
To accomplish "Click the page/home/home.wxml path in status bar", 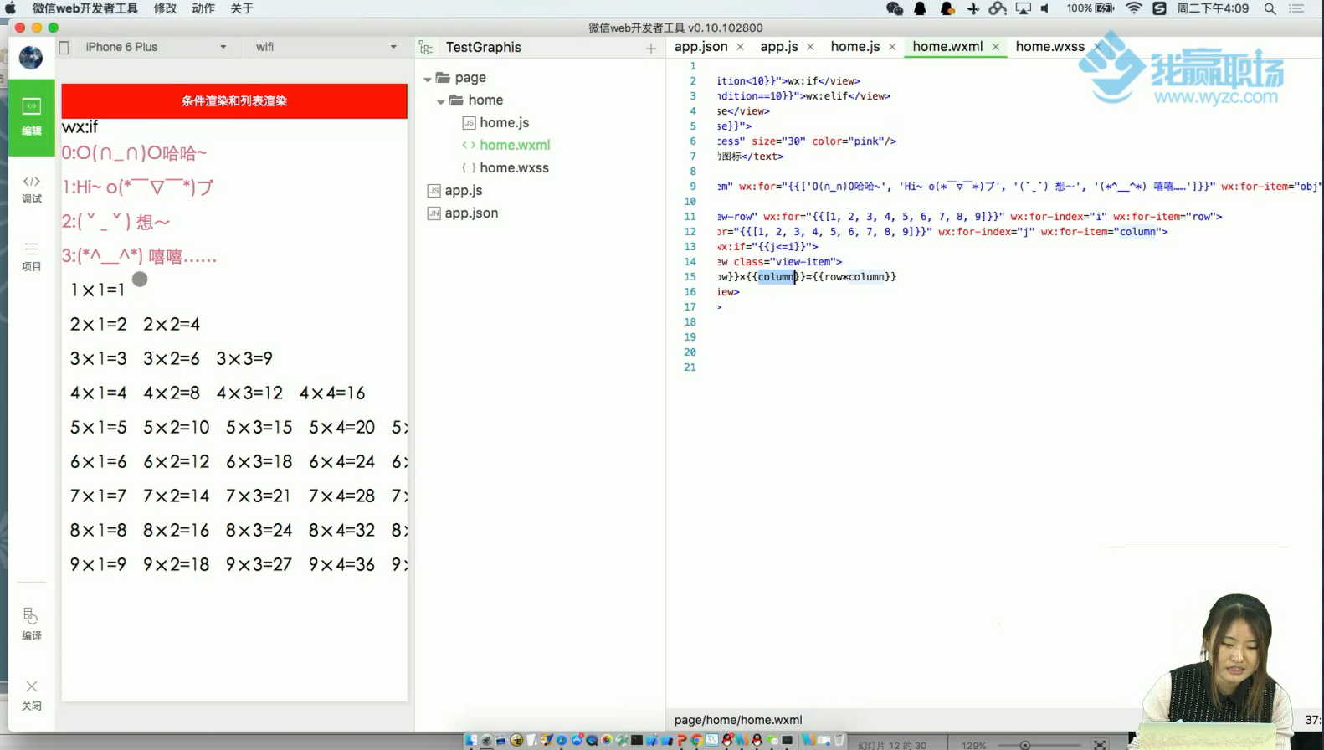I will [738, 720].
